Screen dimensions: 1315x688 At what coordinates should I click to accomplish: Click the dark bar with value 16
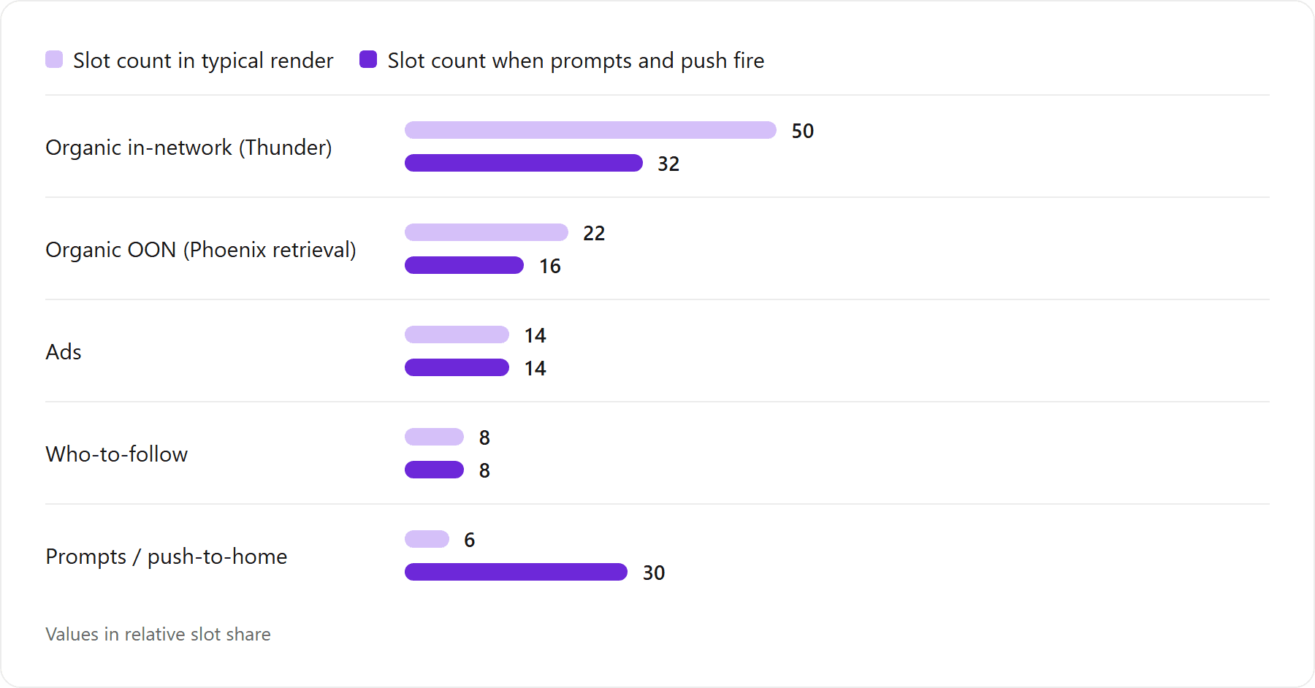click(464, 265)
